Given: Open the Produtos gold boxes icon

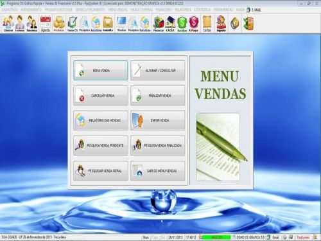Looking at the screenshot, I should 59,24.
